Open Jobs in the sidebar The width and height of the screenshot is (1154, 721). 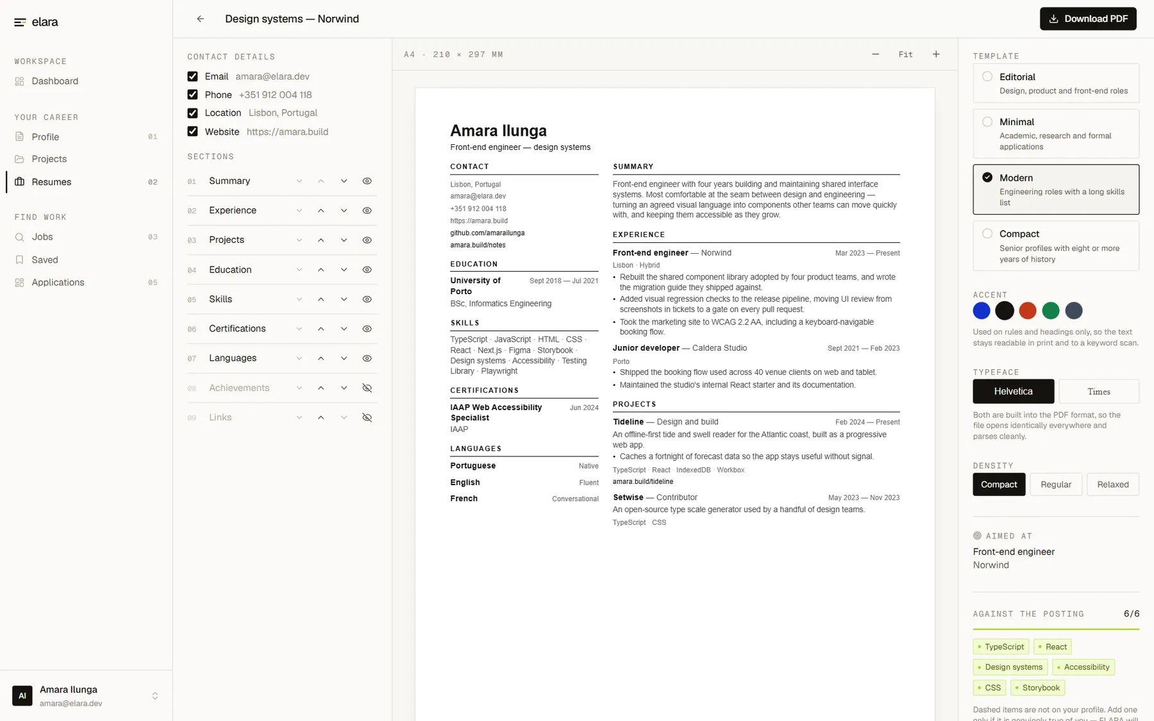tap(86, 237)
